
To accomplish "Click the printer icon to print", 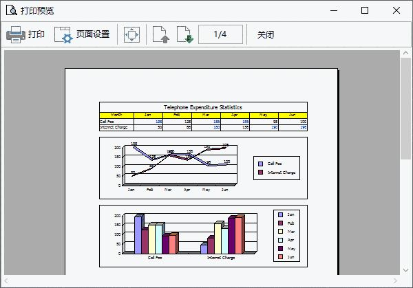I will pyautogui.click(x=16, y=34).
